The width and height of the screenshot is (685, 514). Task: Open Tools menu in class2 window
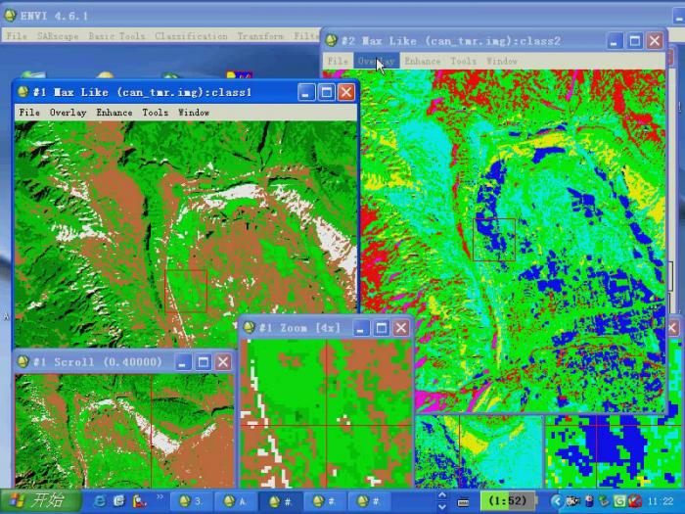[463, 61]
